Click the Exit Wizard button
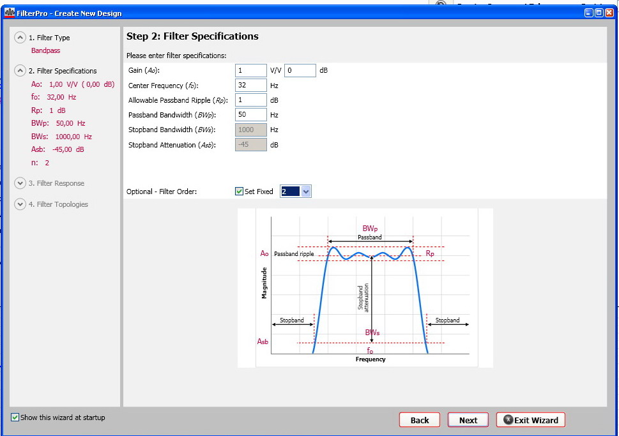 pos(531,420)
